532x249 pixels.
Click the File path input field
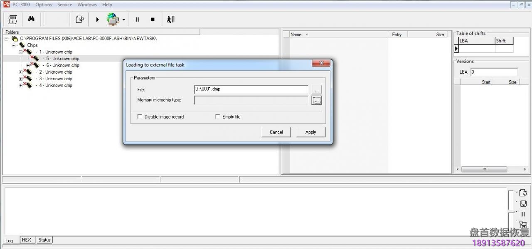point(251,89)
